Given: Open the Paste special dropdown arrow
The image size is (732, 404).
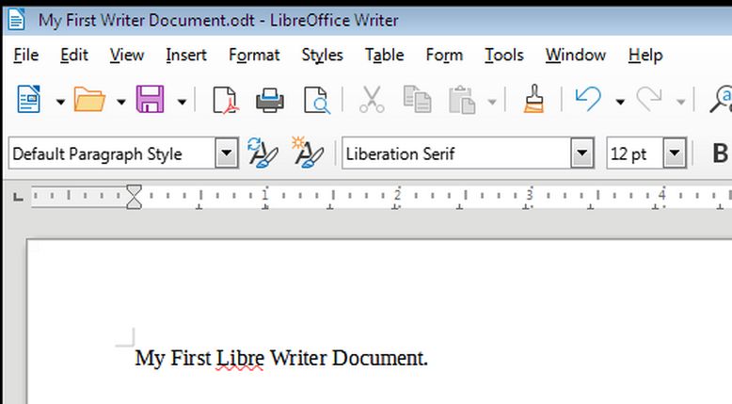Looking at the screenshot, I should point(491,102).
